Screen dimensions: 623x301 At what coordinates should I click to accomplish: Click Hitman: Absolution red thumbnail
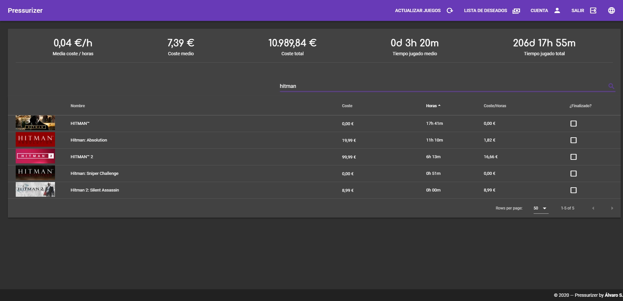click(x=35, y=139)
